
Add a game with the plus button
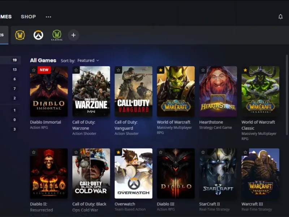[73, 35]
